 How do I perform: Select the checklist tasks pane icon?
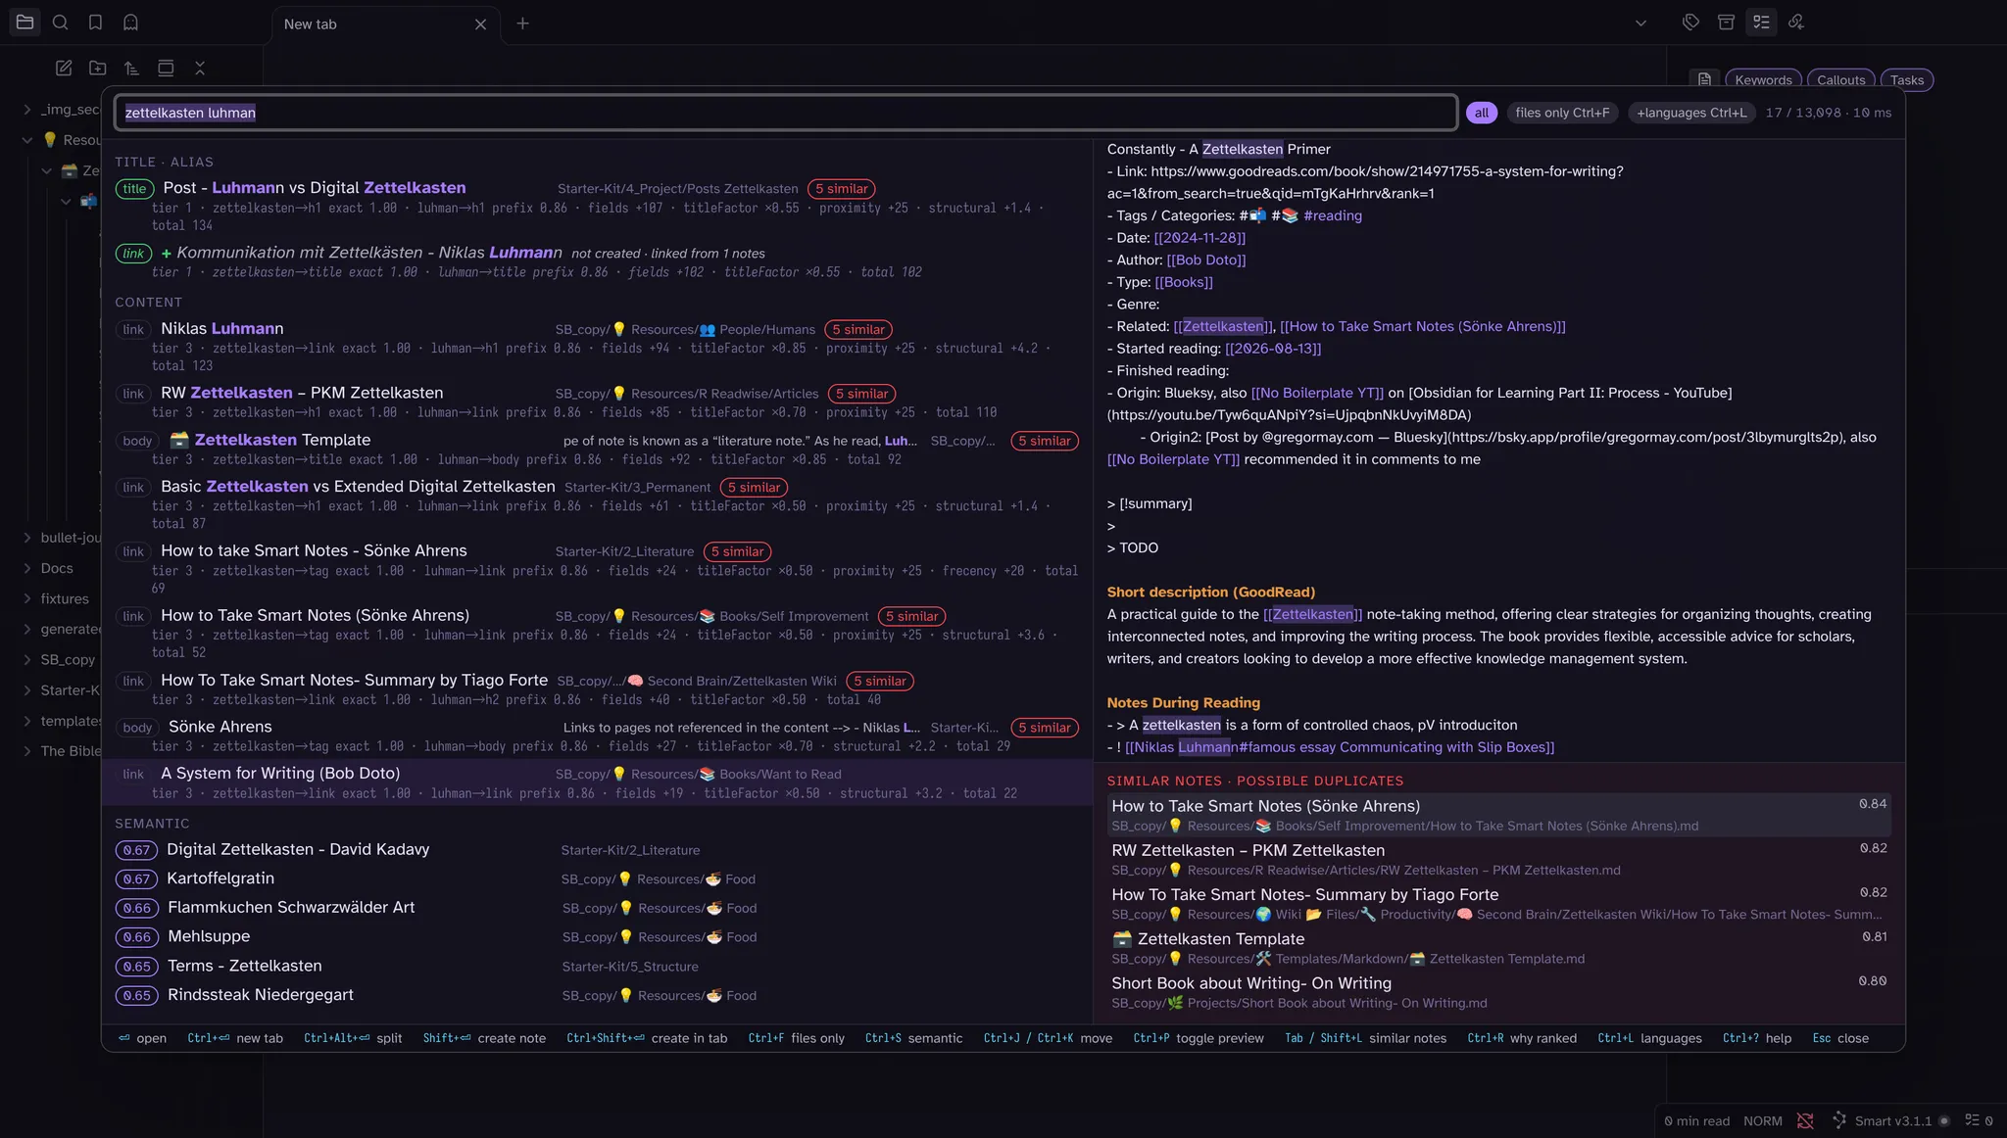pyautogui.click(x=1761, y=23)
